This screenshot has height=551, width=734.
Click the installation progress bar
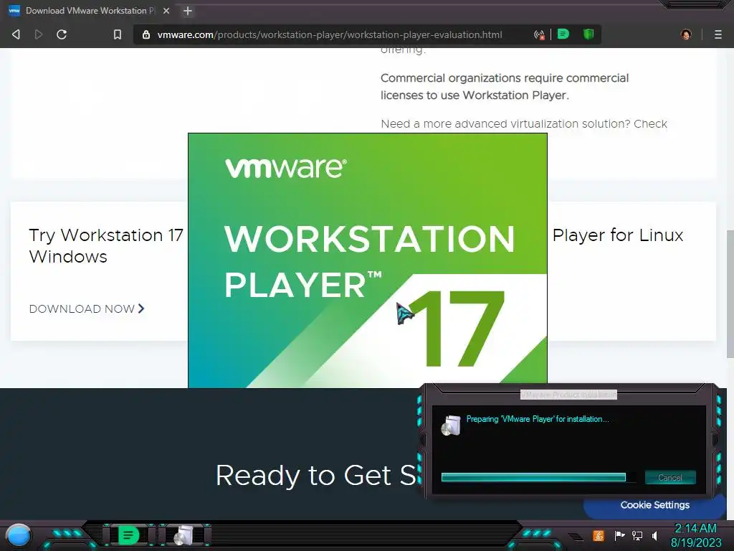(x=538, y=477)
